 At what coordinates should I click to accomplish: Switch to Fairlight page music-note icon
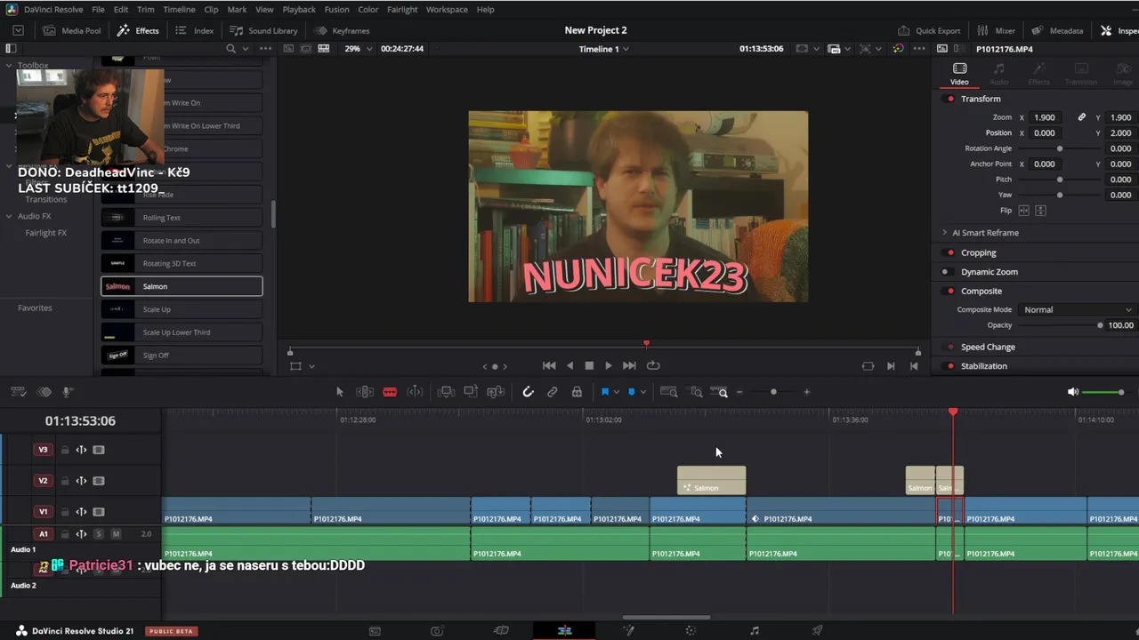[755, 630]
